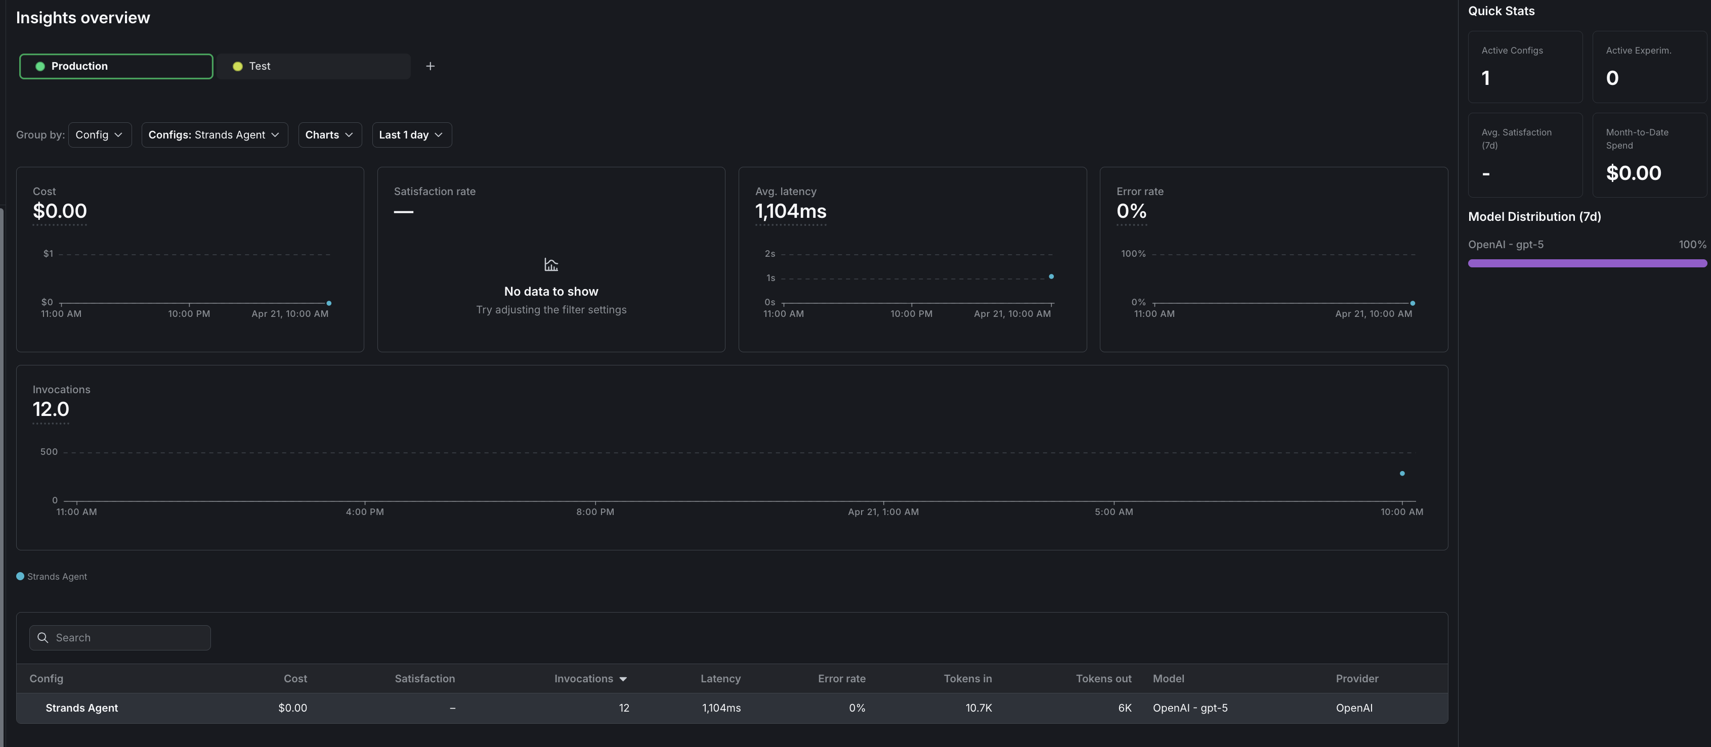Open the Charts menu
The width and height of the screenshot is (1711, 747).
329,134
